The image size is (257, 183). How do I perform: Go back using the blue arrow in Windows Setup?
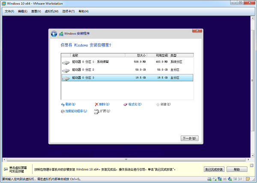pos(54,34)
